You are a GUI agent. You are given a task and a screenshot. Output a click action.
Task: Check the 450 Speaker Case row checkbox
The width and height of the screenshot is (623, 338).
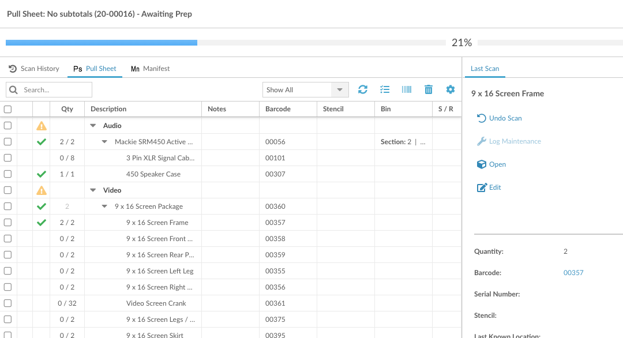[7, 174]
